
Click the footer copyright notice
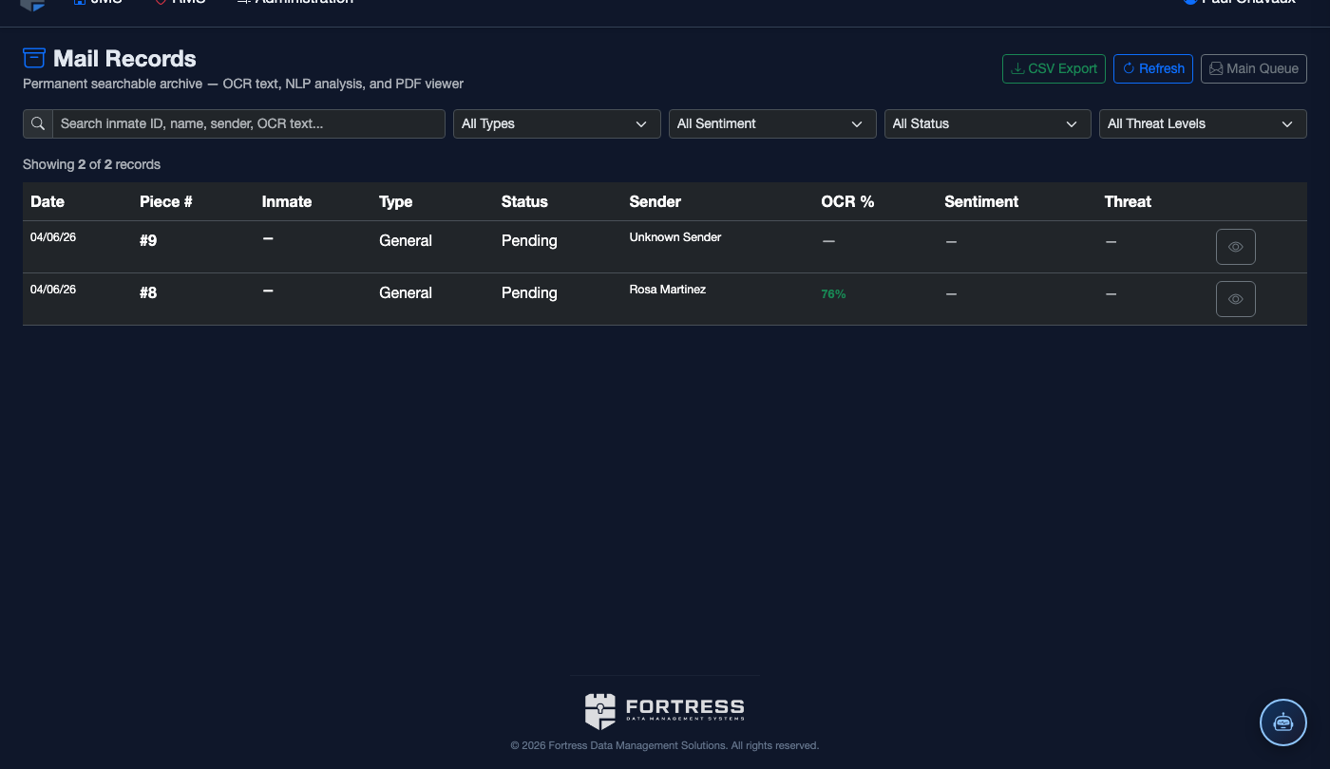(x=665, y=745)
